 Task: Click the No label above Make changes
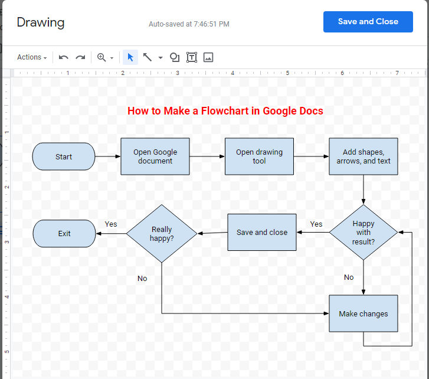[349, 277]
